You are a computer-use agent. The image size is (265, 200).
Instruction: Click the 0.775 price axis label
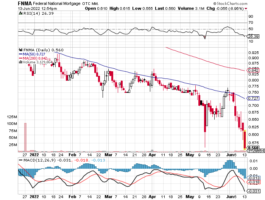(x=254, y=86)
